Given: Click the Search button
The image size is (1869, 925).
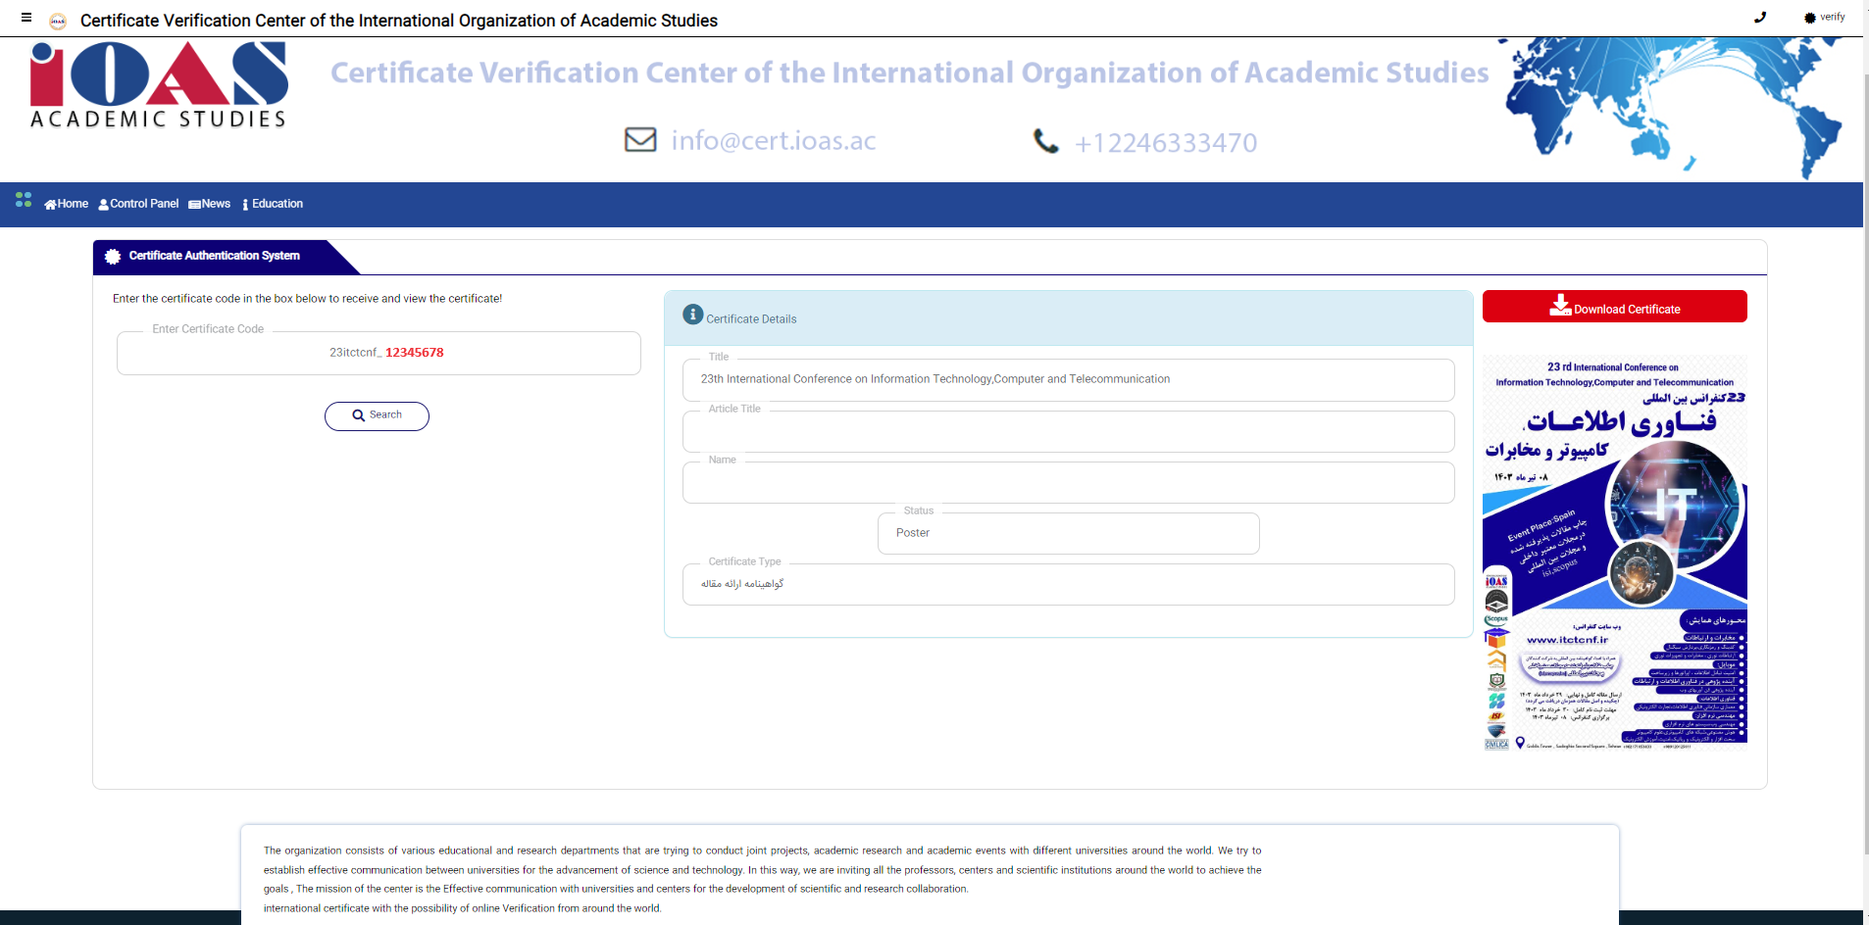Looking at the screenshot, I should click(x=377, y=415).
